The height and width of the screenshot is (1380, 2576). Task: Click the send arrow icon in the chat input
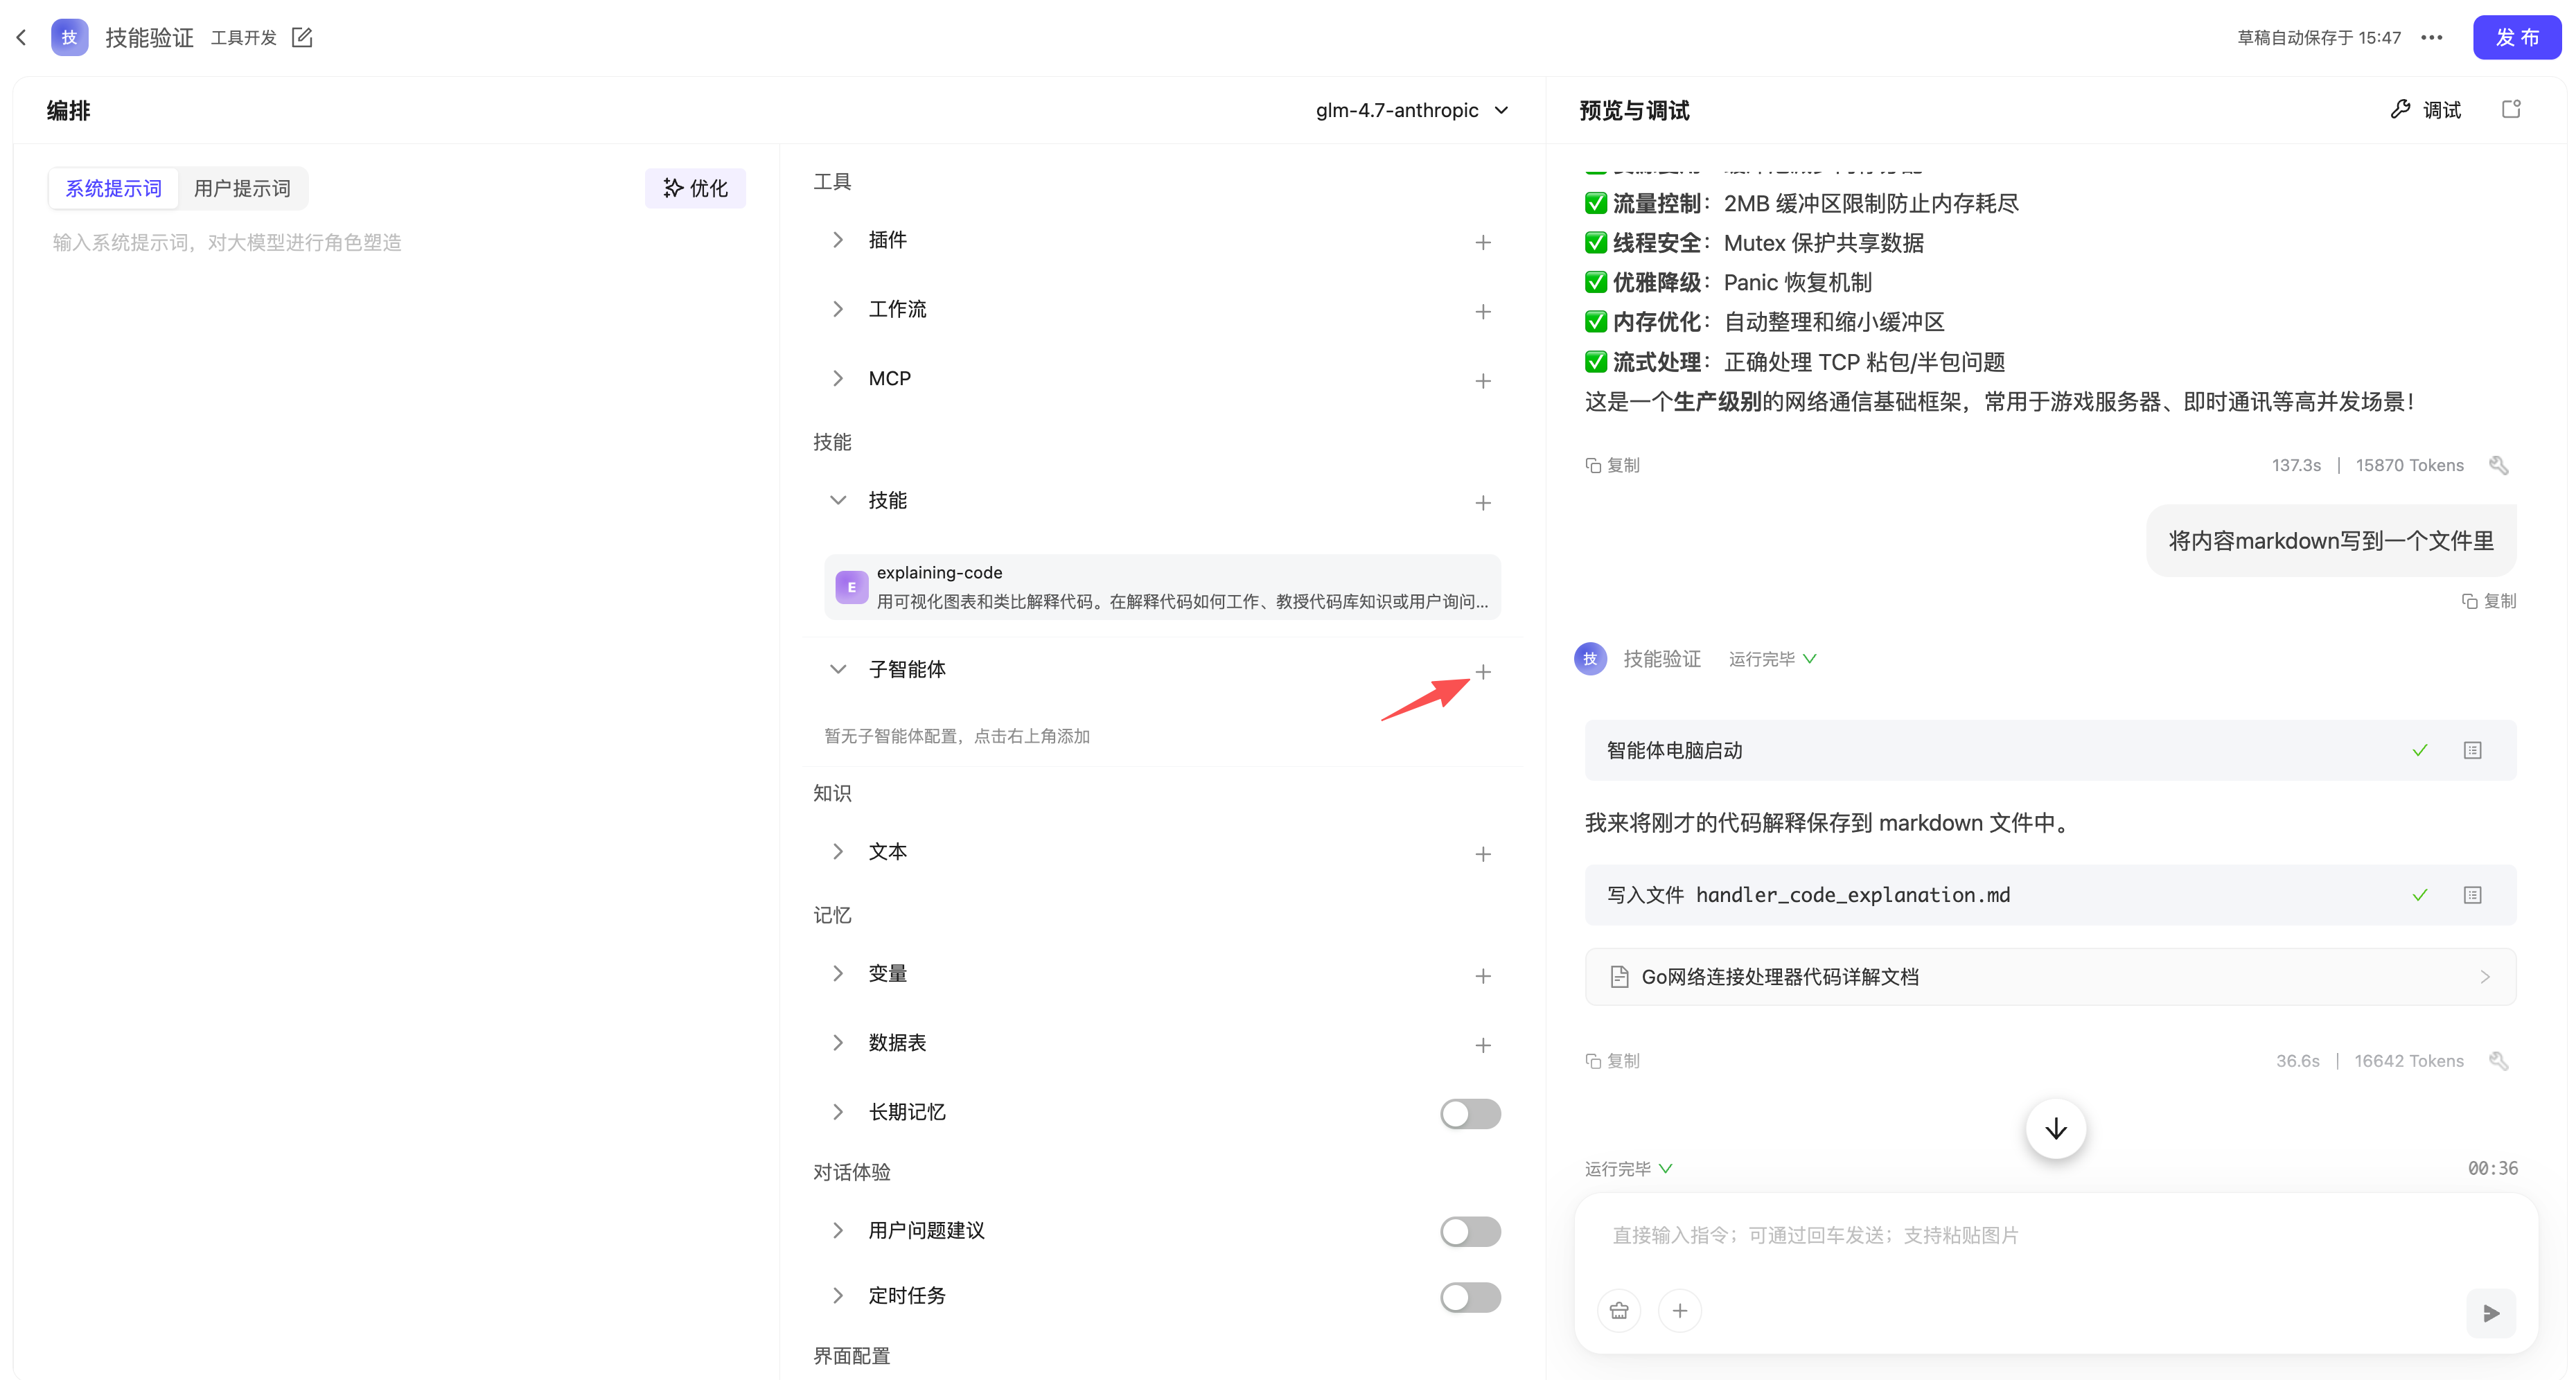point(2490,1313)
